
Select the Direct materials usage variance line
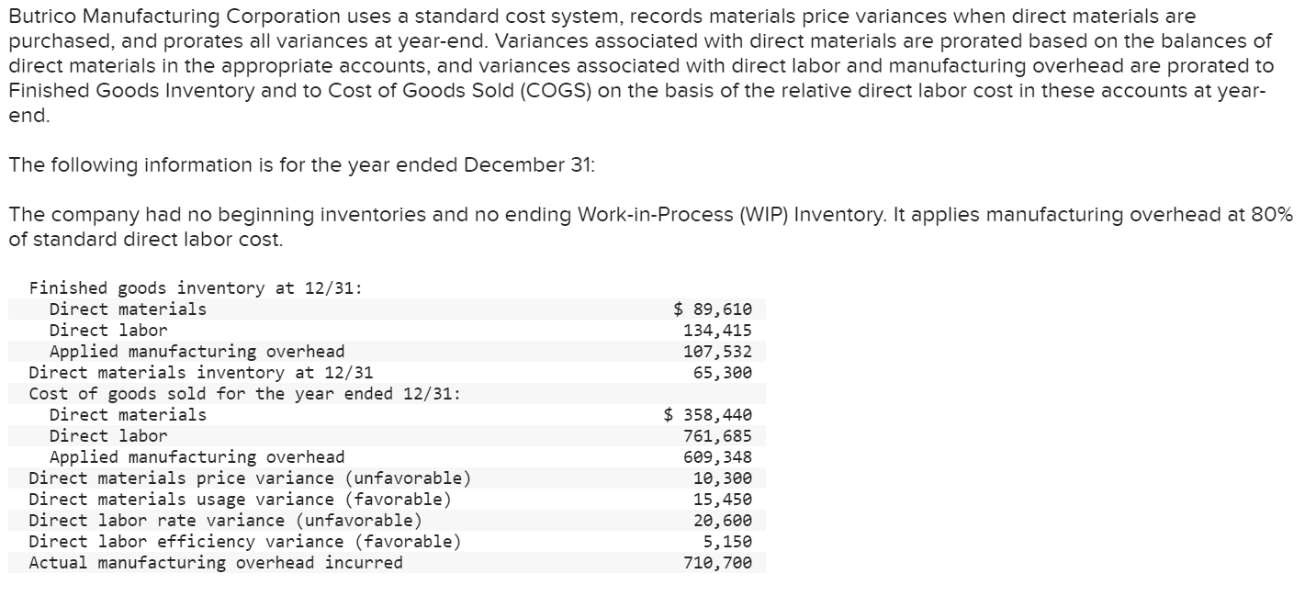tap(239, 499)
